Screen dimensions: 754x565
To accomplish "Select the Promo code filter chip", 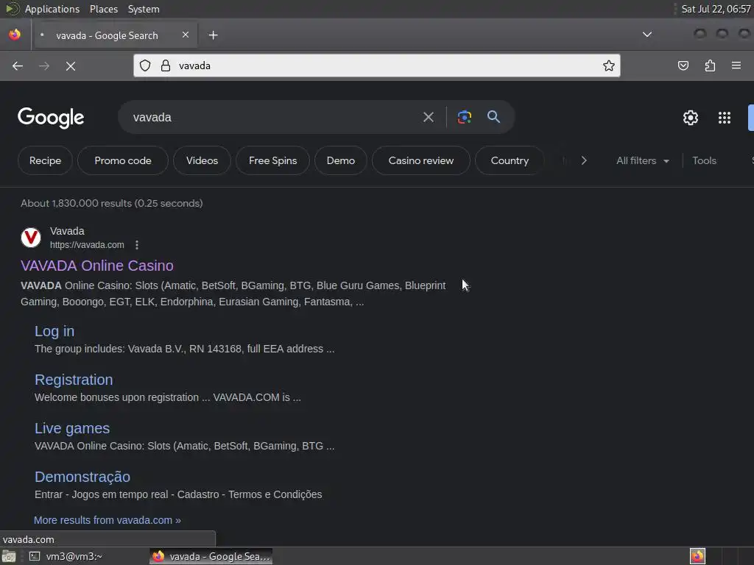I will 123,160.
